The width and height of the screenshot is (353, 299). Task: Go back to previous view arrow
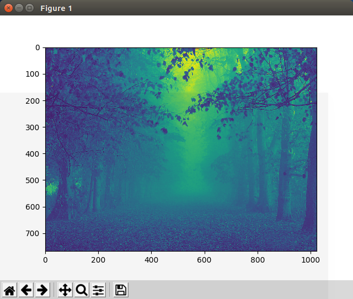click(26, 290)
